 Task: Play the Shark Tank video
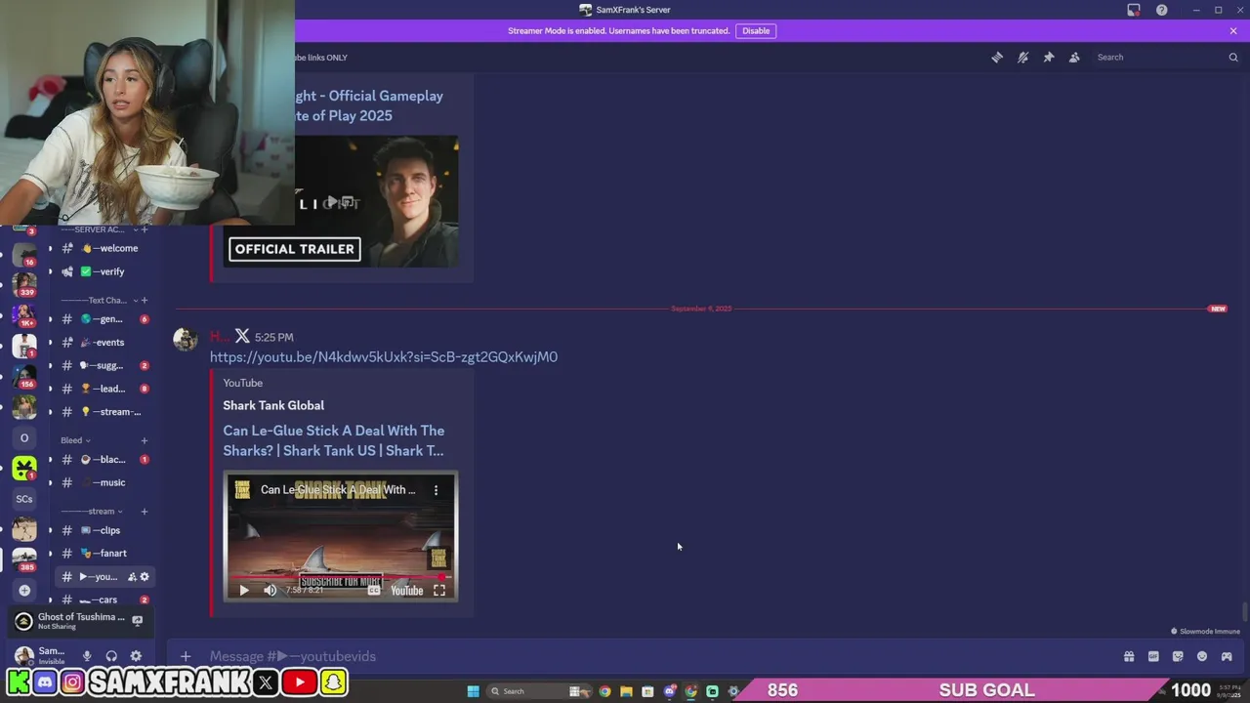click(244, 590)
